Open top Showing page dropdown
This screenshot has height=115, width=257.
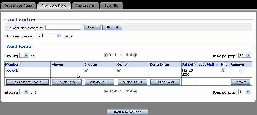pyautogui.click(x=24, y=55)
